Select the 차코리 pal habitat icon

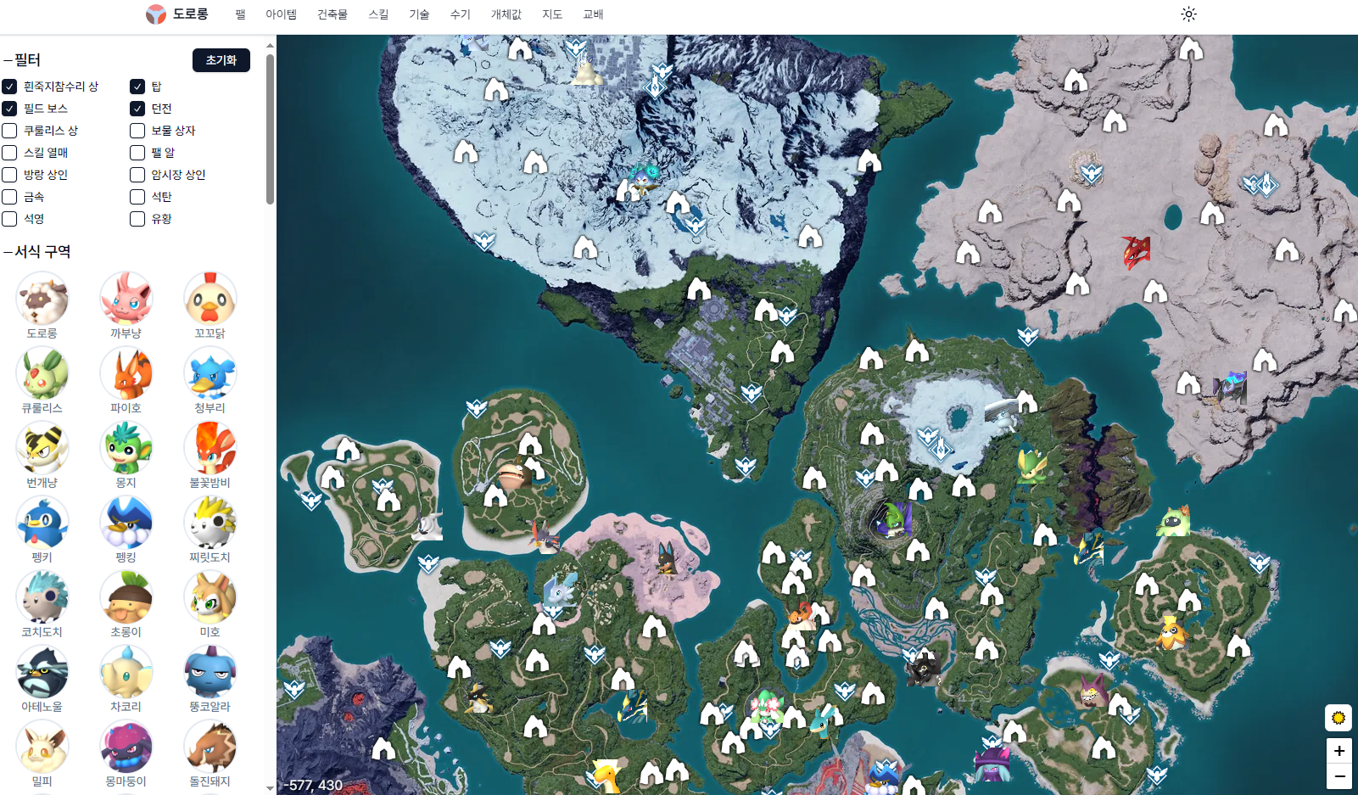pos(126,672)
